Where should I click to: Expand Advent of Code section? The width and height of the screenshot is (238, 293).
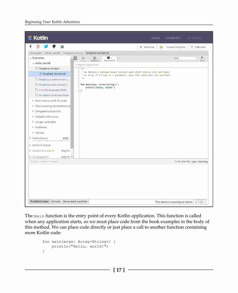click(30, 151)
